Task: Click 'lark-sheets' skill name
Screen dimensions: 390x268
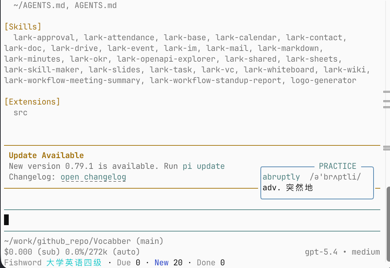Action: 312,59
